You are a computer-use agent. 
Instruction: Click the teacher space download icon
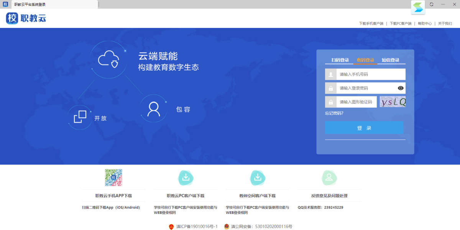click(258, 177)
